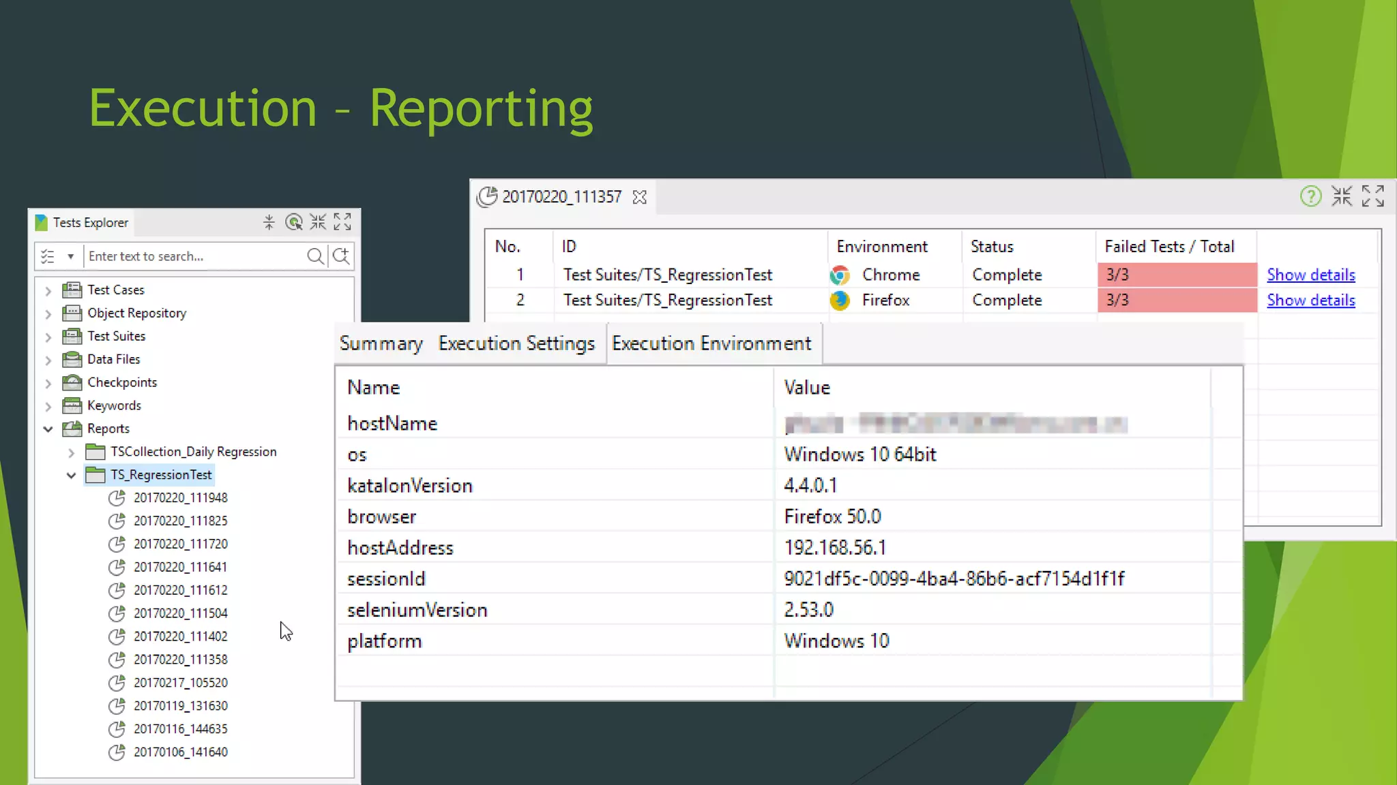Viewport: 1397px width, 785px height.
Task: Collapse the Reports folder
Action: coord(48,429)
